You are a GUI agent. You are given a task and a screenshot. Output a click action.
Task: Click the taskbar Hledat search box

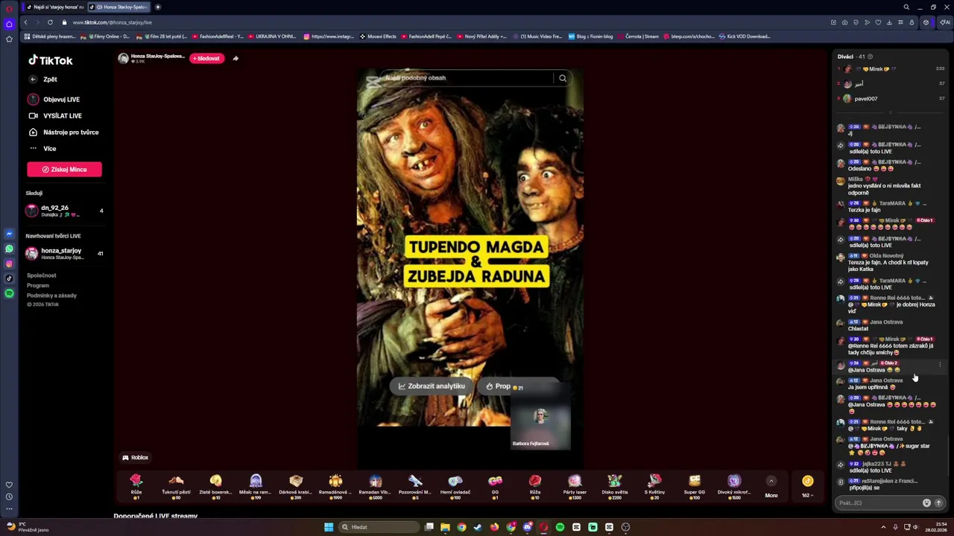pos(379,527)
